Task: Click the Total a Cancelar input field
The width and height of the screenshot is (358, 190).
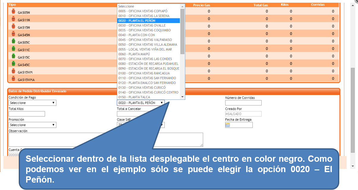Action: [135, 114]
